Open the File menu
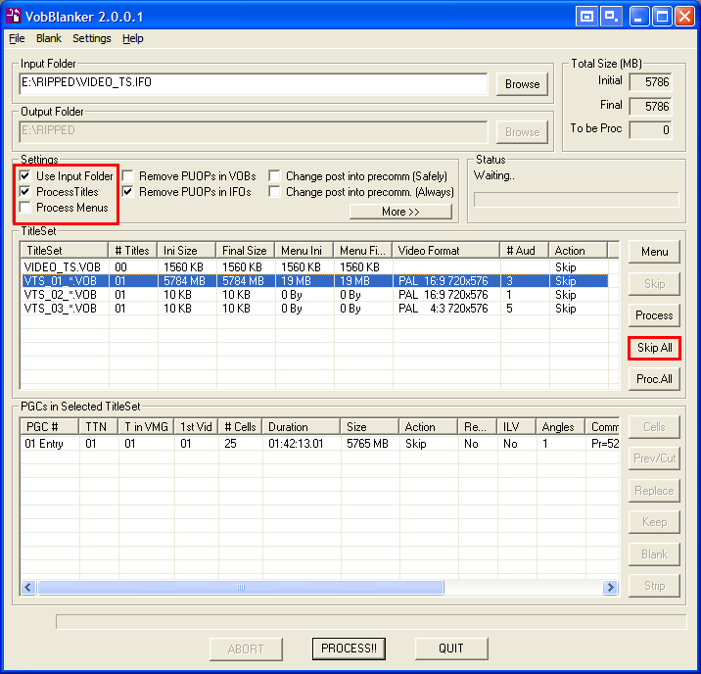The height and width of the screenshot is (674, 701). (17, 38)
